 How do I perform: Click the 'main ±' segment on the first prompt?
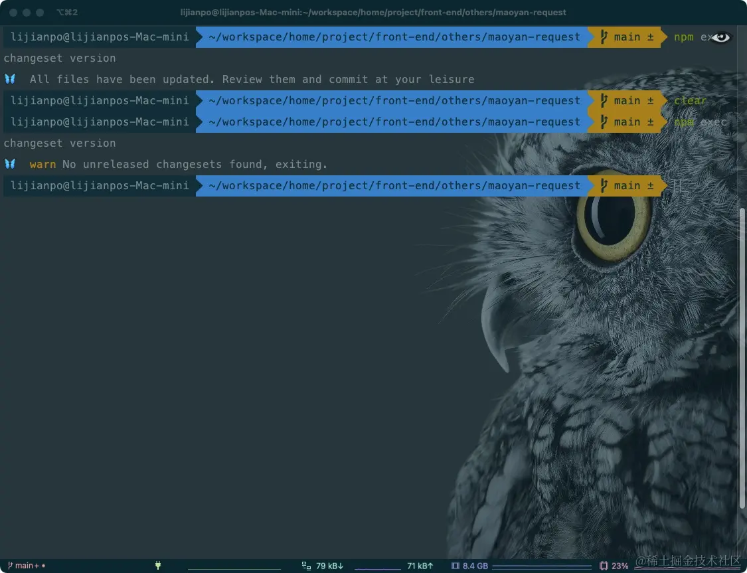[x=627, y=37]
